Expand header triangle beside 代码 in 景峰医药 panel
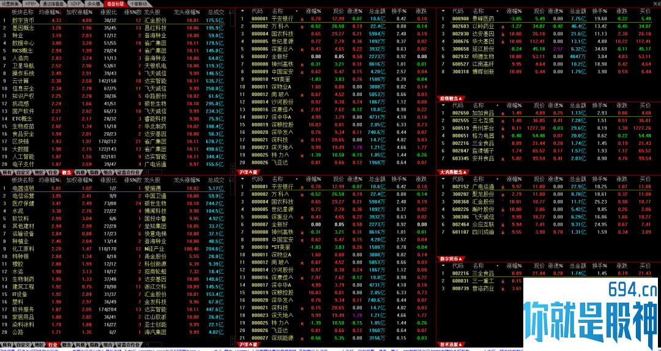 [444, 11]
